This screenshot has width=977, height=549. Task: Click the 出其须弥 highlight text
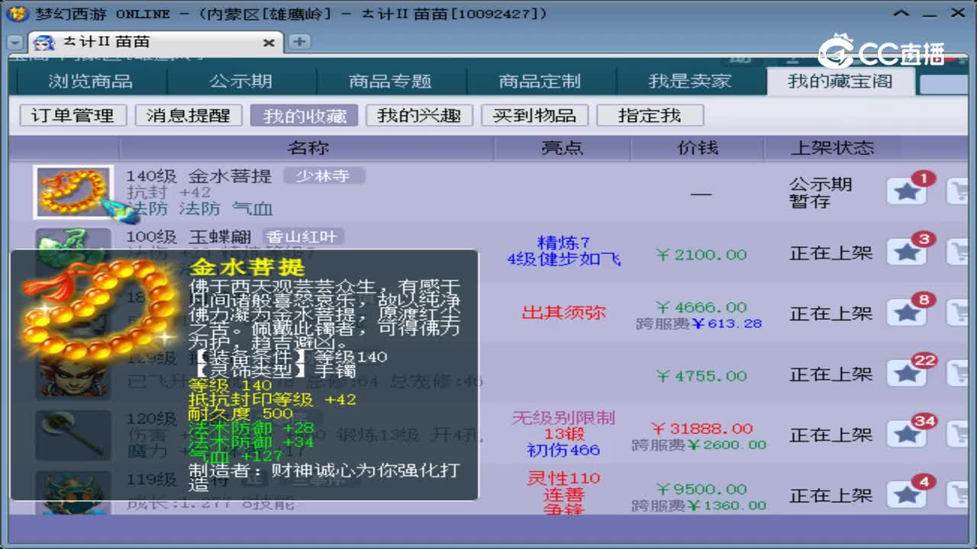click(x=563, y=313)
